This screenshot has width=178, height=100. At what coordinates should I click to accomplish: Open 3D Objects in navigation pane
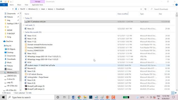pos(11,49)
